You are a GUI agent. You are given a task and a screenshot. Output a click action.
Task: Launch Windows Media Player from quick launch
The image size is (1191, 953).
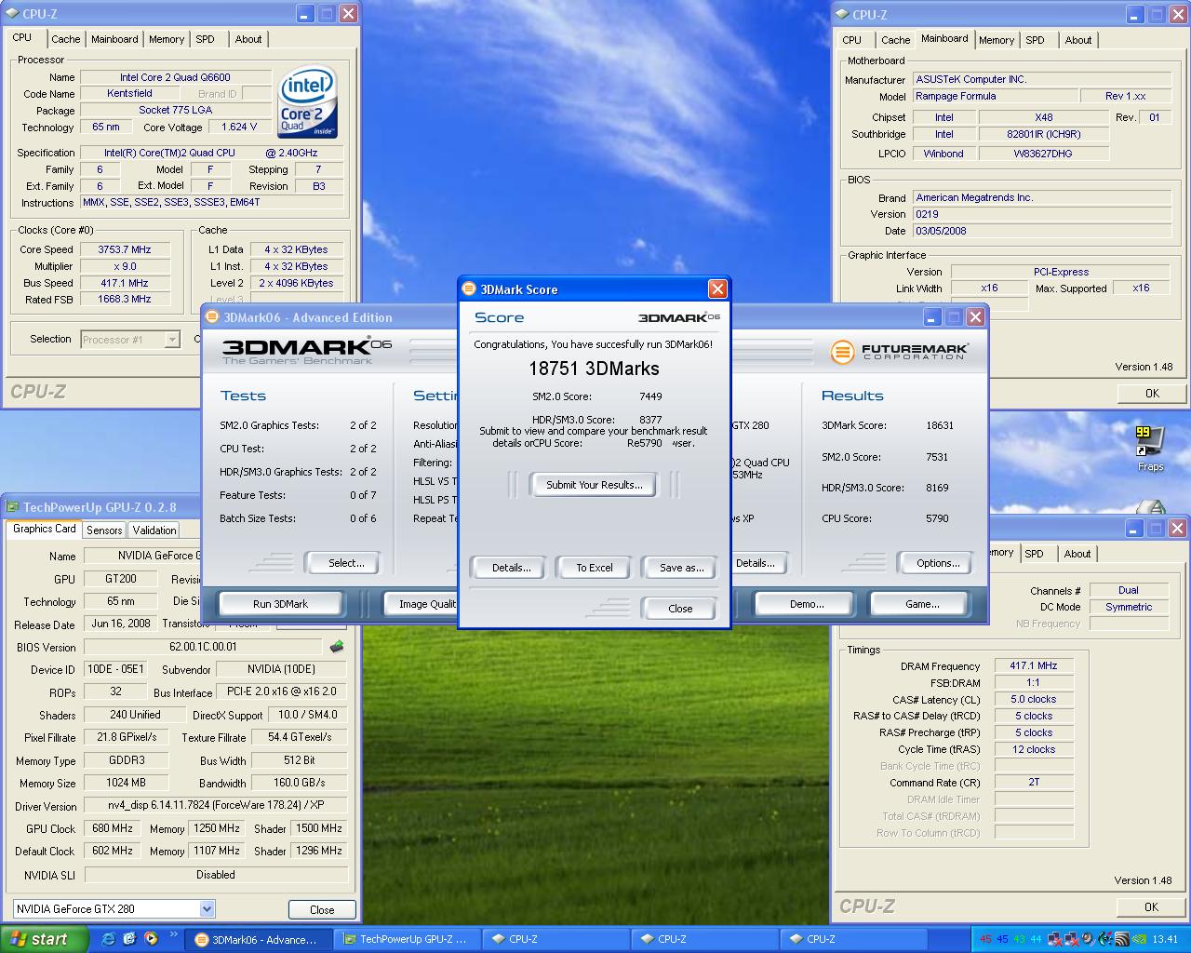[x=151, y=939]
